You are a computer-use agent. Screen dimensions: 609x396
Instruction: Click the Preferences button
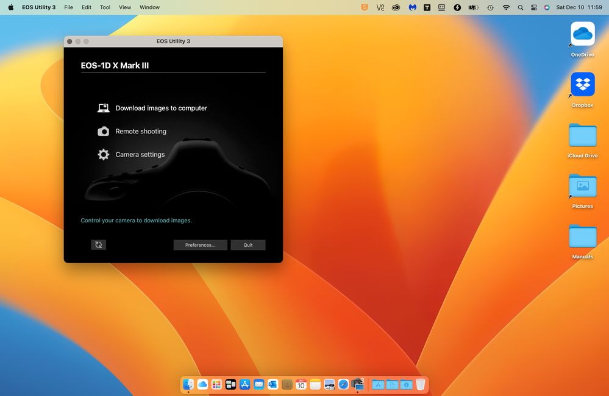pos(200,244)
